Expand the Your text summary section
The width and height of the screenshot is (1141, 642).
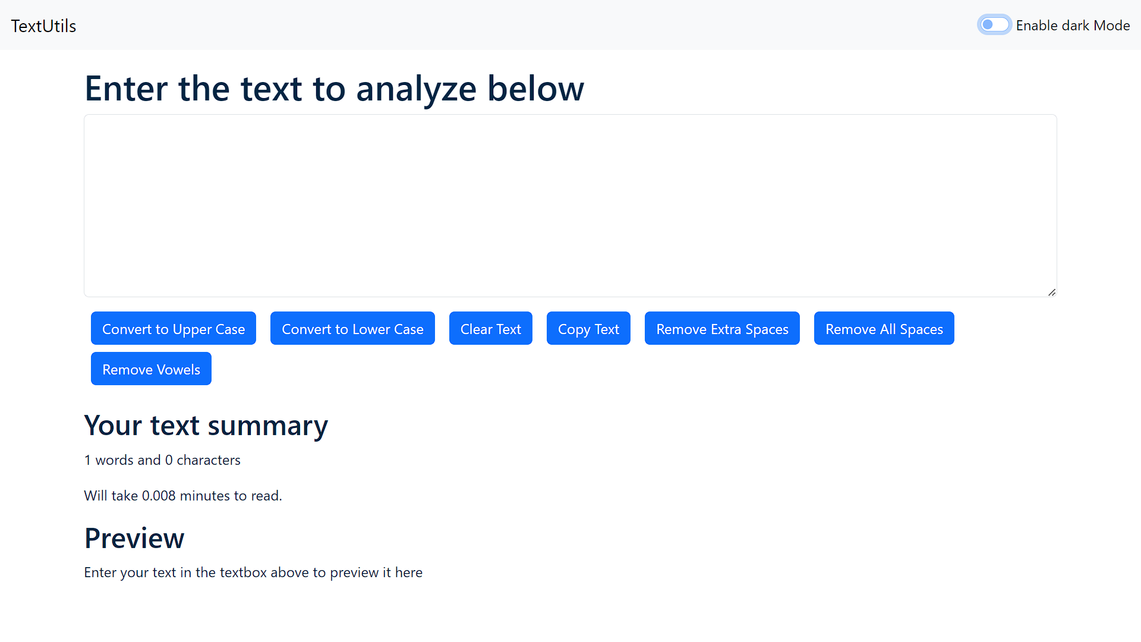(x=205, y=425)
